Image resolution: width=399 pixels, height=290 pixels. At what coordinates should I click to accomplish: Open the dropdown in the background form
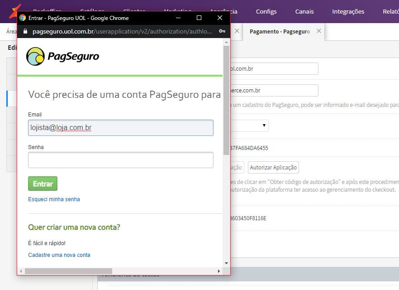click(249, 126)
